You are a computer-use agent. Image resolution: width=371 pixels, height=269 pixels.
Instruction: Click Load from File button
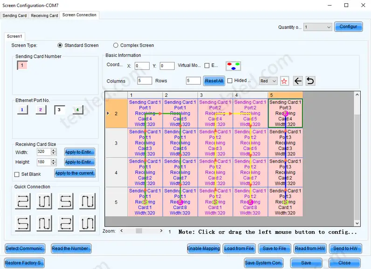[239, 248]
